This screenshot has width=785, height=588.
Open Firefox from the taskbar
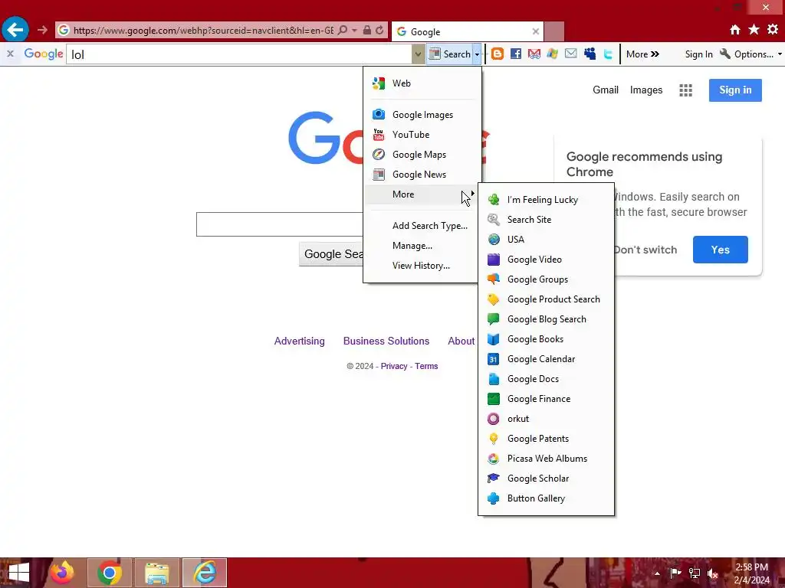63,573
